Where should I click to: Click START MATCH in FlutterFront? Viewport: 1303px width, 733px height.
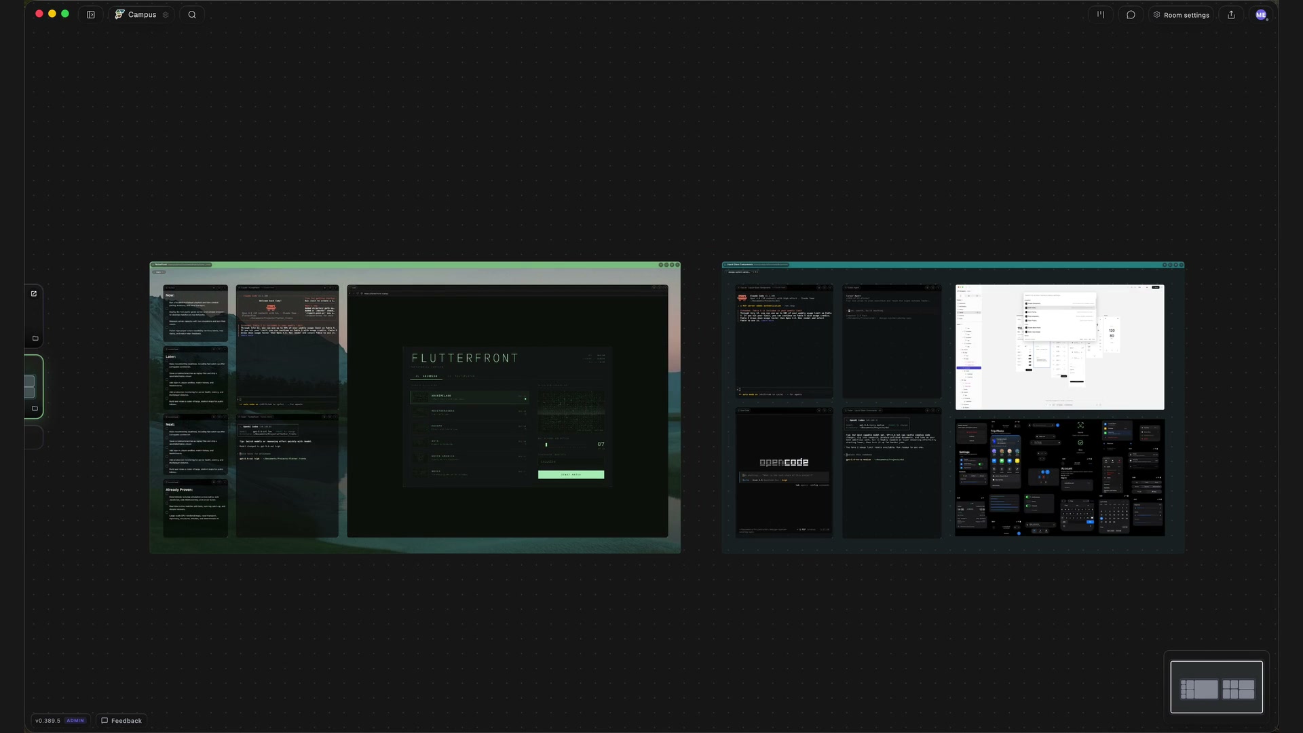(x=571, y=475)
